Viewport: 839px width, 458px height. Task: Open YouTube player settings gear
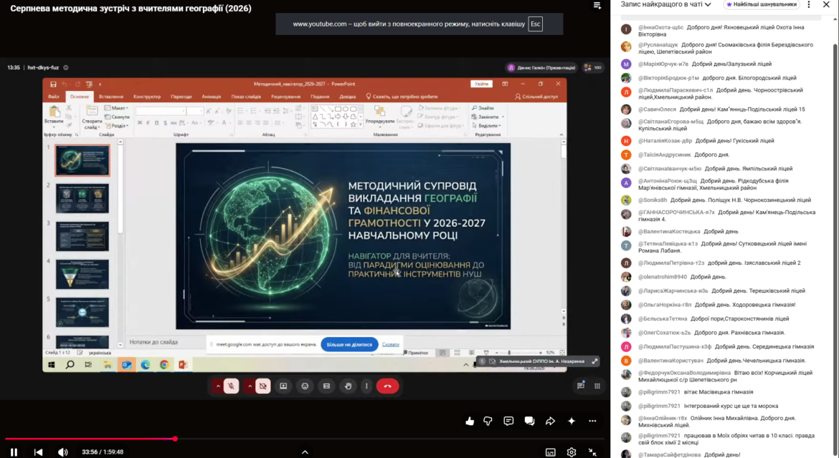click(572, 452)
